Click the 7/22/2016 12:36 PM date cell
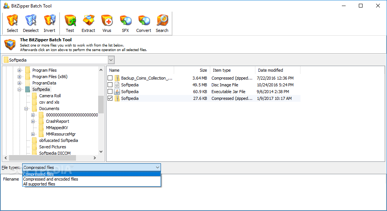Image resolution: width=387 pixels, height=211 pixels. point(275,78)
